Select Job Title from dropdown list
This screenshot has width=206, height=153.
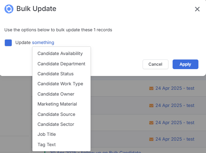[47, 134]
